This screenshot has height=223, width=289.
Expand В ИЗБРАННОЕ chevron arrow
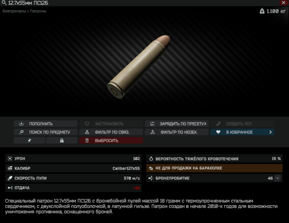point(270,132)
